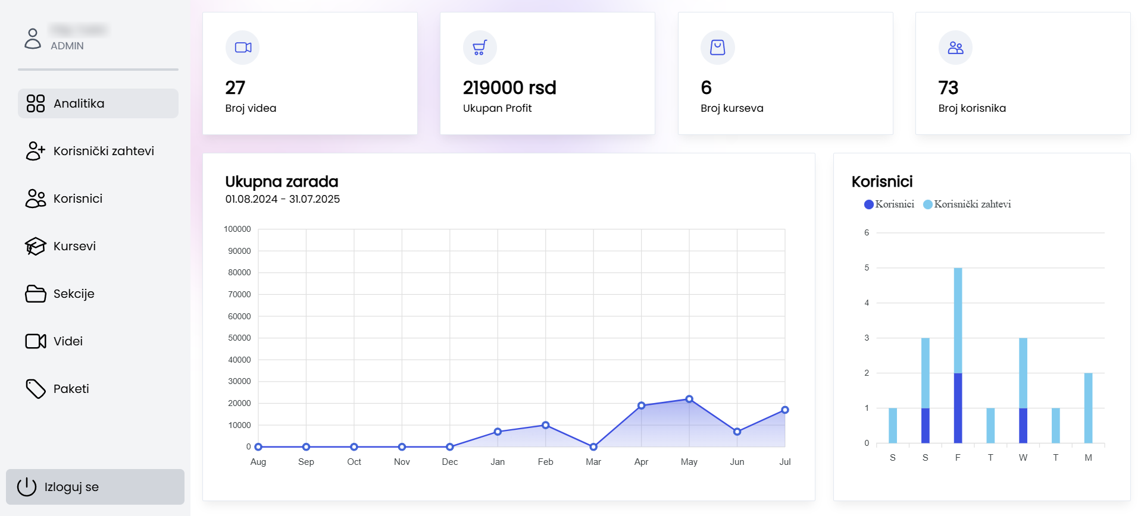Click the shopping cart icon on profit card
This screenshot has width=1141, height=516.
[x=480, y=48]
